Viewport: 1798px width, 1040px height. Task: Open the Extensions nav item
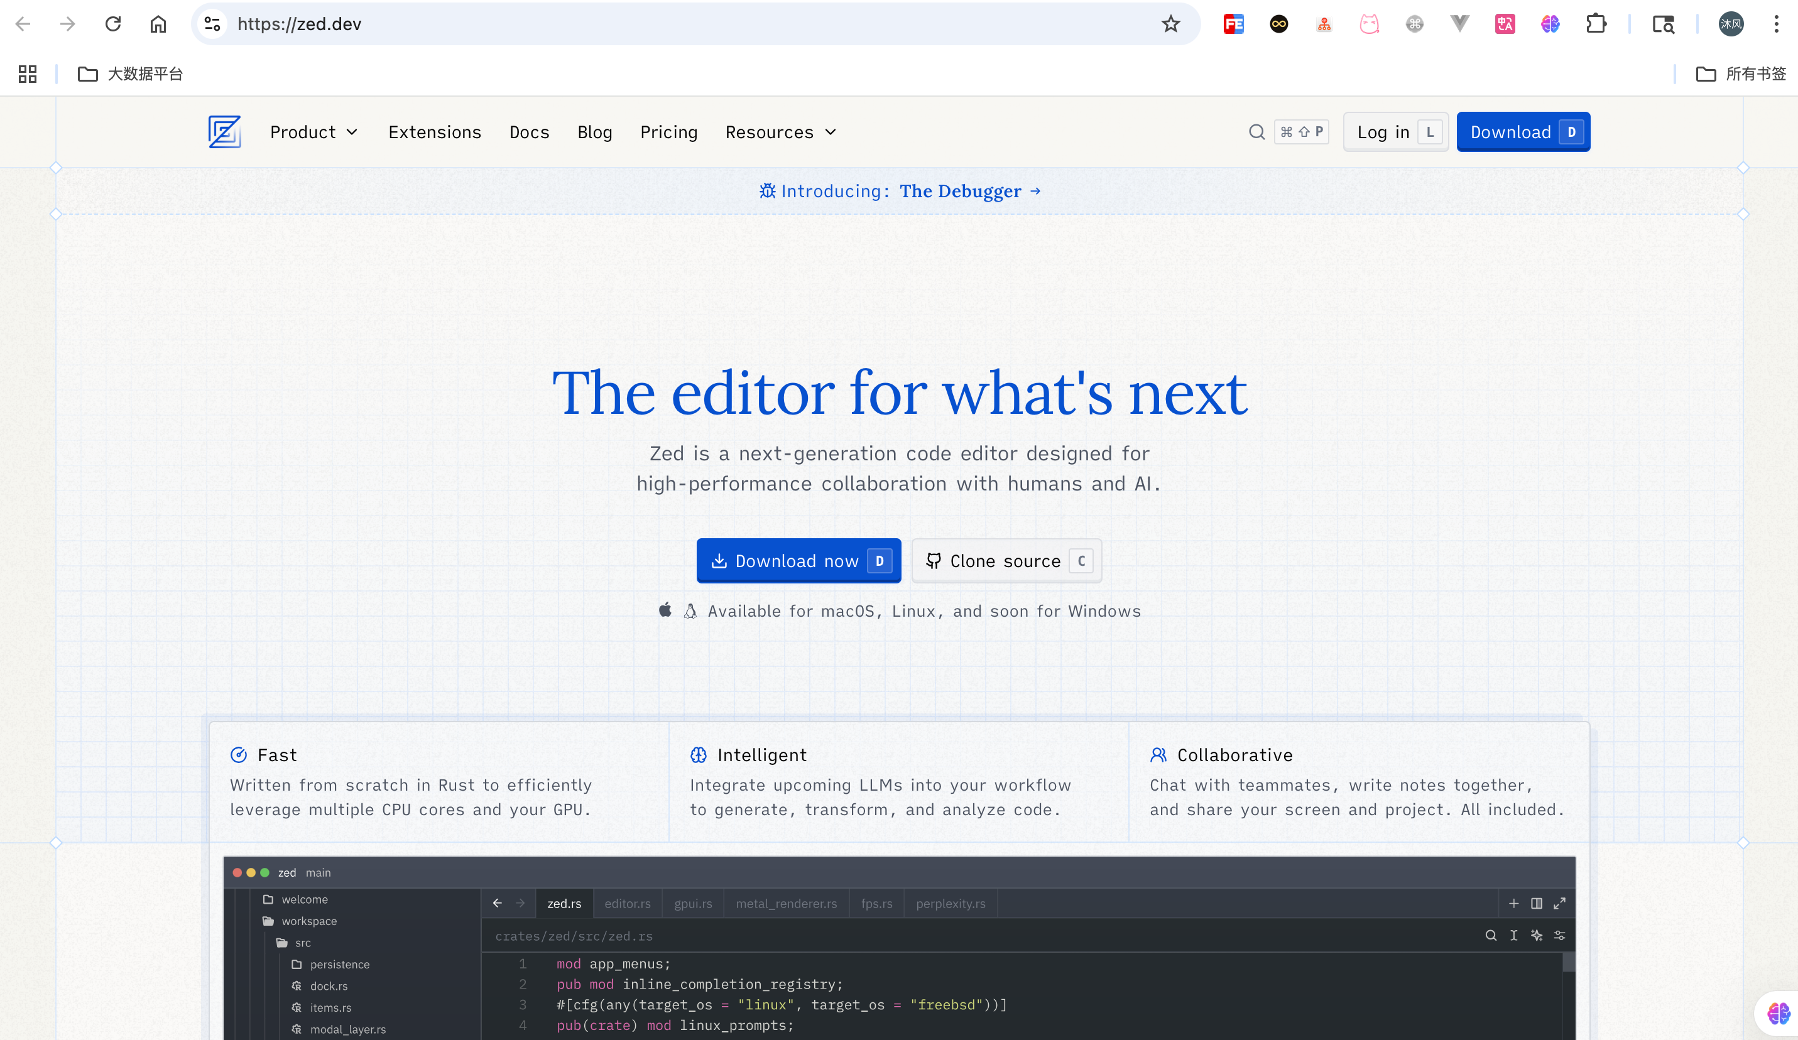click(x=435, y=132)
